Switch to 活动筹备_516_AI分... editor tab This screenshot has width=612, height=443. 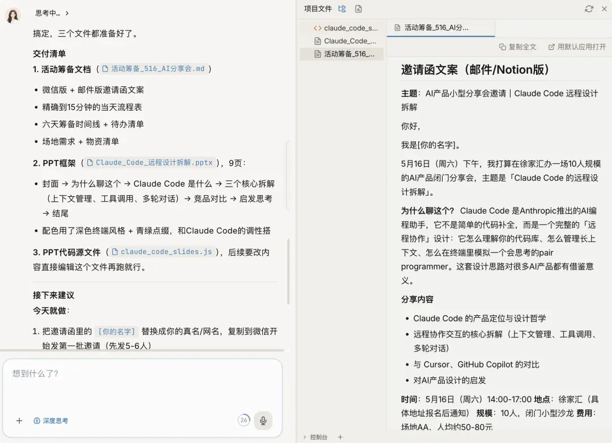[x=441, y=28]
